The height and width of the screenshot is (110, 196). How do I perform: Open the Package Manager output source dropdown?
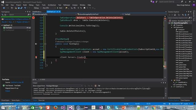[64, 86]
